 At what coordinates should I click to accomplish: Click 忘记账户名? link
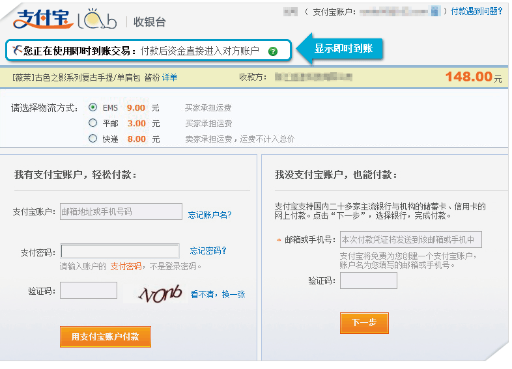(x=210, y=215)
